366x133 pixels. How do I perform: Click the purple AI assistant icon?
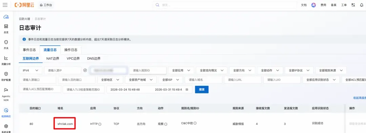pos(313,5)
